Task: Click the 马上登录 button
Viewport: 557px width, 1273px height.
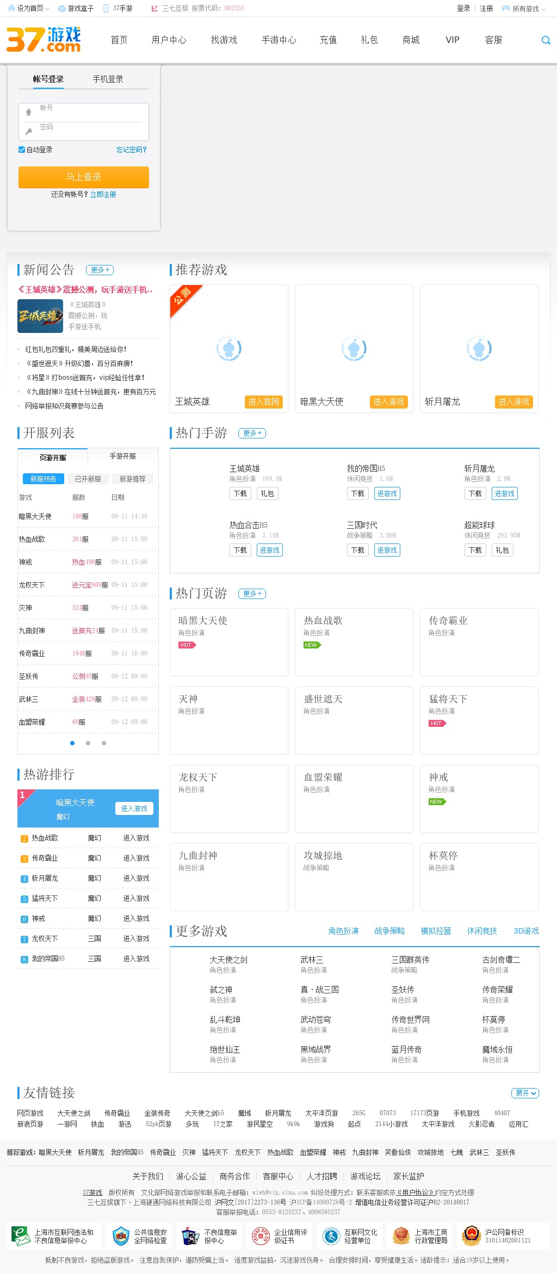Action: [84, 177]
